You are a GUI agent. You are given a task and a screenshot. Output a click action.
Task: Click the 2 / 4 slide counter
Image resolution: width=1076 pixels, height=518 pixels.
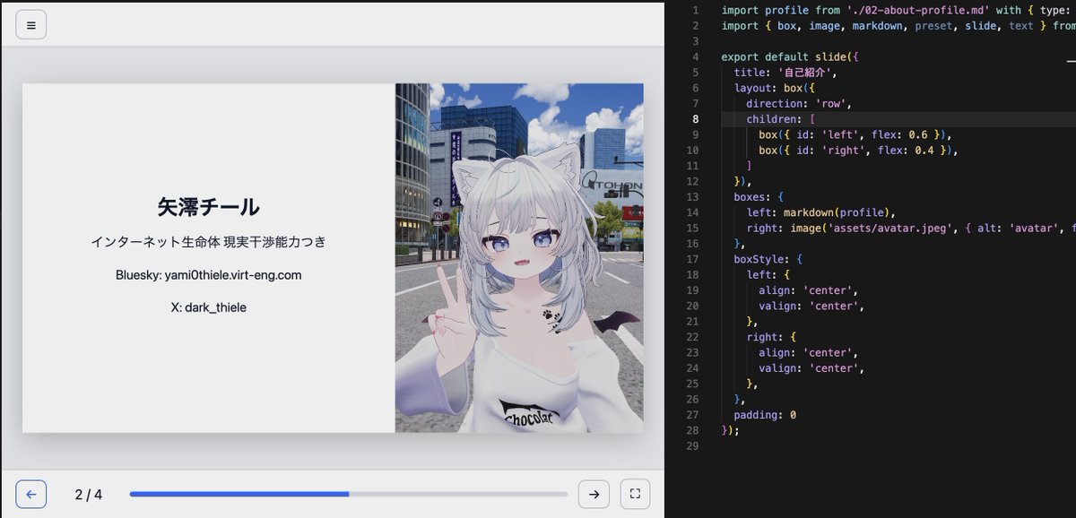click(89, 494)
